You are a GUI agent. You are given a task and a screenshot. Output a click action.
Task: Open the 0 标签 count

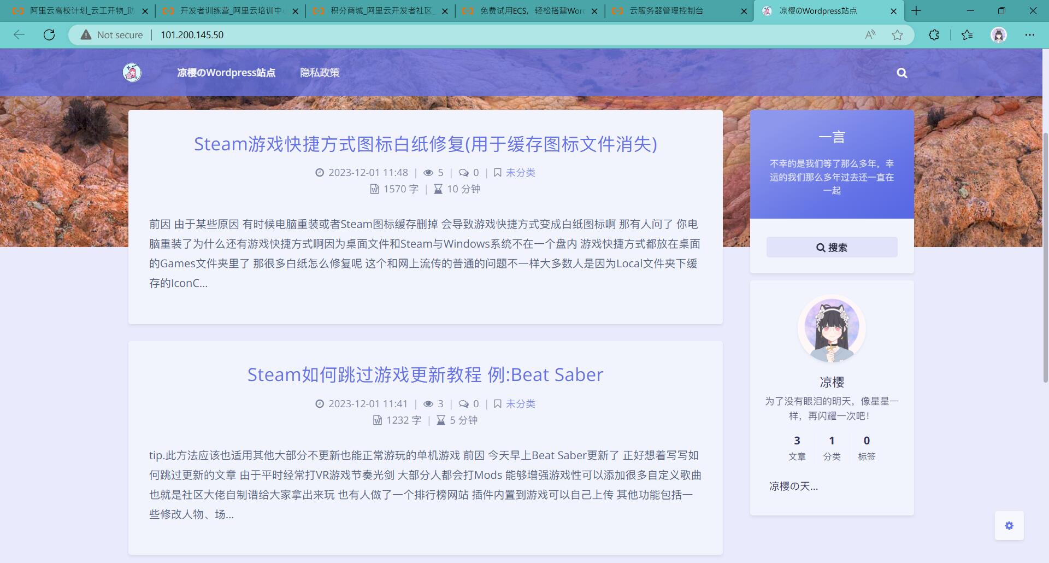click(x=867, y=448)
